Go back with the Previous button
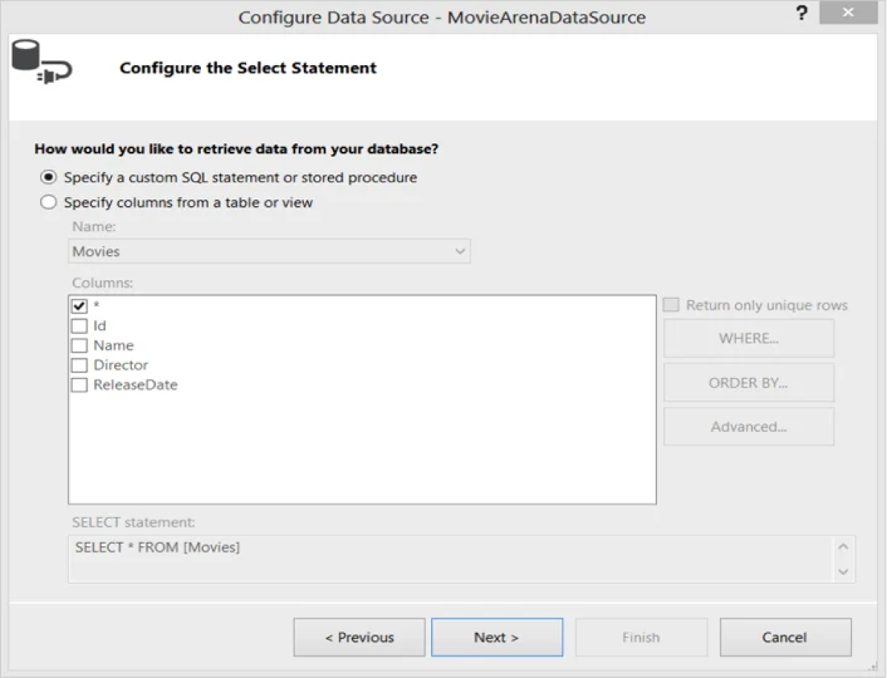 [x=359, y=637]
